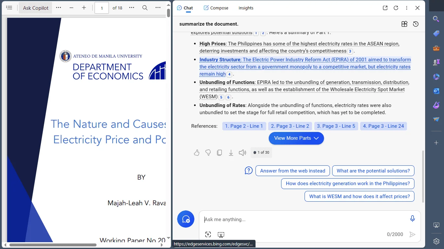Close the Copilot sidebar pane
This screenshot has height=249, width=444.
tap(418, 8)
